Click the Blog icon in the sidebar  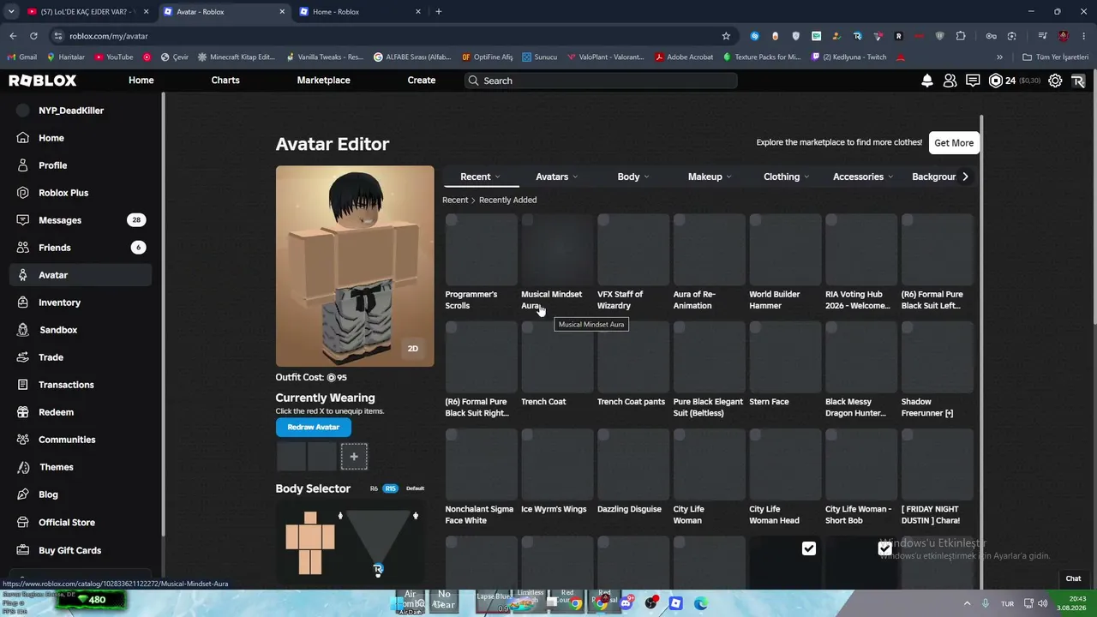point(23,494)
